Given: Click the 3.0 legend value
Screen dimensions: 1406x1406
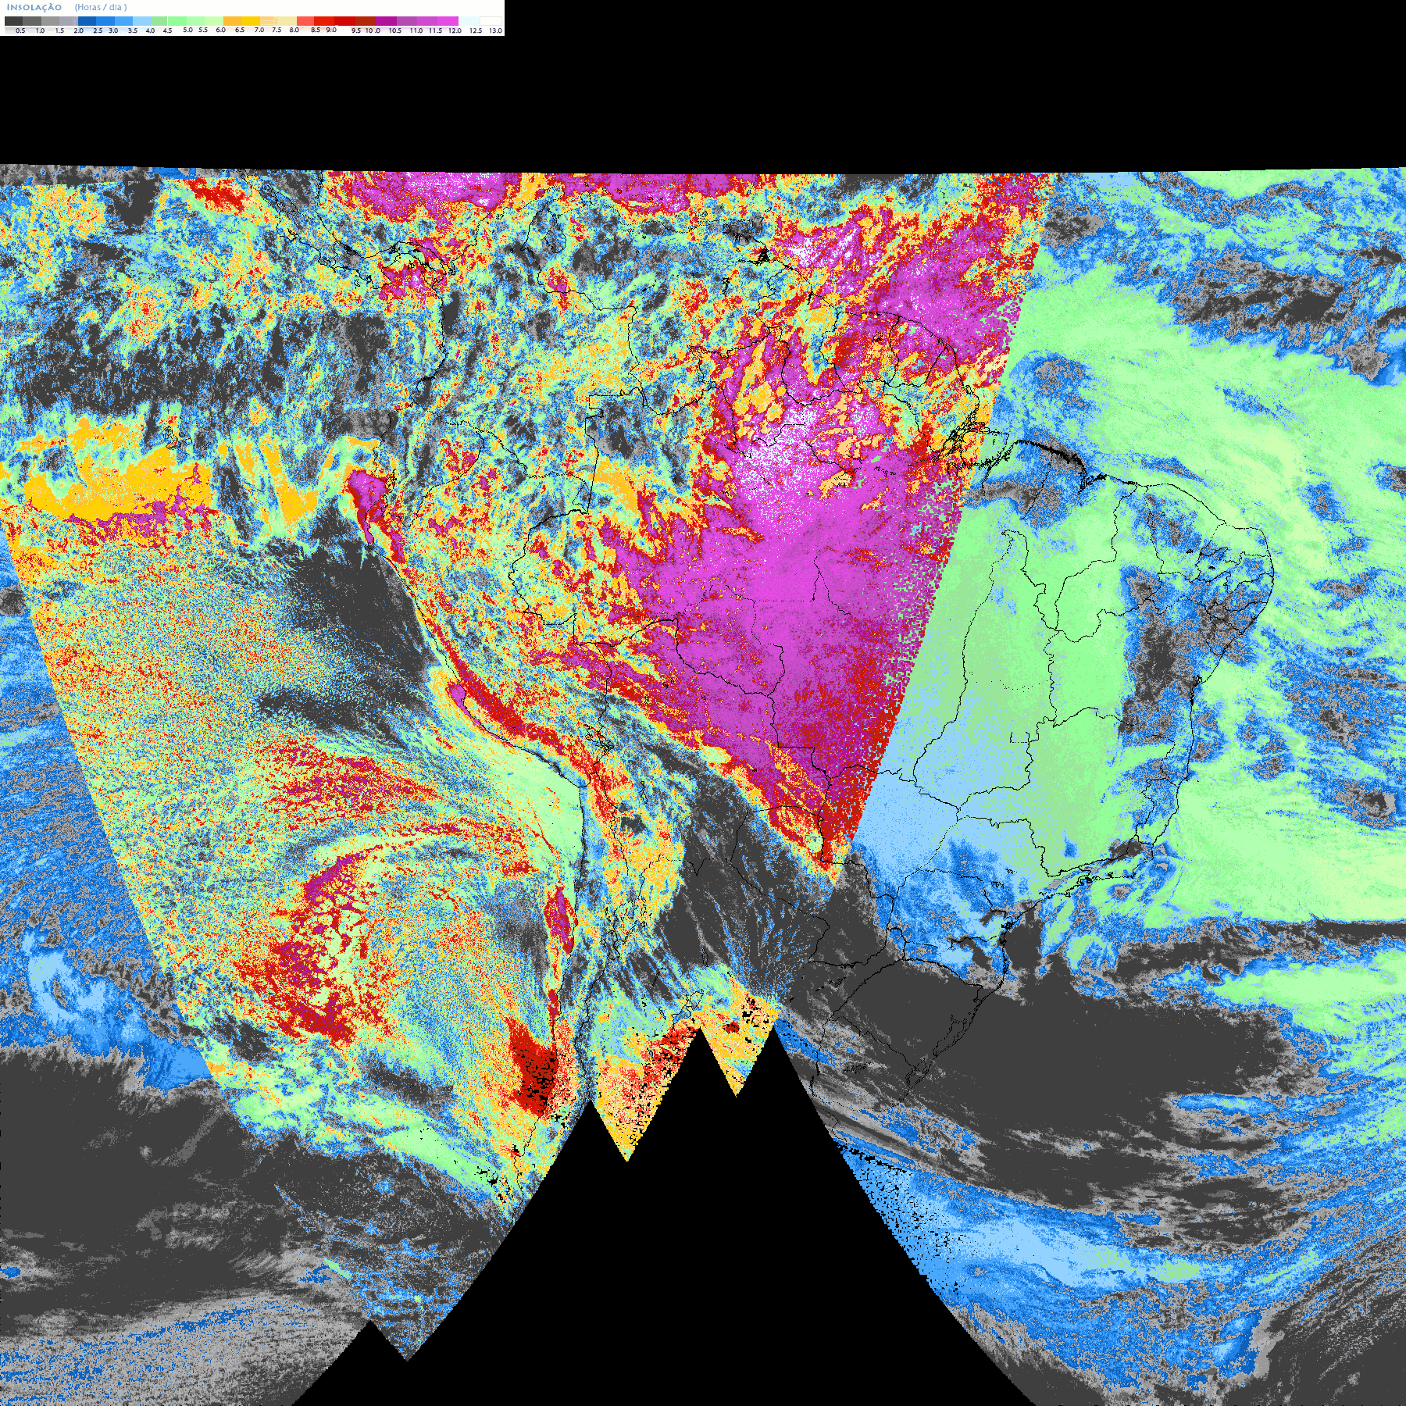Looking at the screenshot, I should pyautogui.click(x=113, y=30).
